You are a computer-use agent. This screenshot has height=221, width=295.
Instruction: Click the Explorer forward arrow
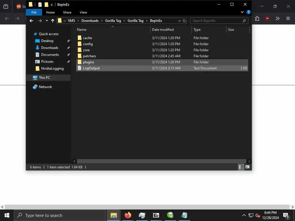[x=40, y=21]
